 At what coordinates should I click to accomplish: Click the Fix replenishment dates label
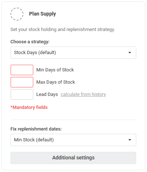tap(36, 129)
